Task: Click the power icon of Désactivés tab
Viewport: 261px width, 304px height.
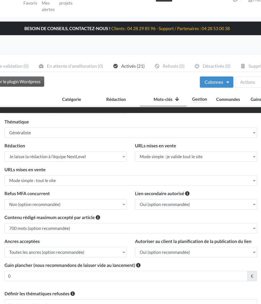Action: click(x=197, y=66)
